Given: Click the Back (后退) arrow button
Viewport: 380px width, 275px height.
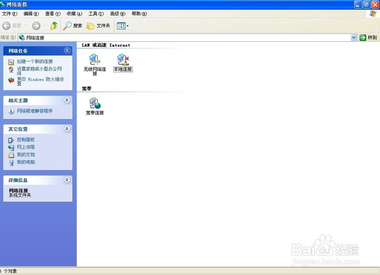Looking at the screenshot, I should click(x=6, y=26).
